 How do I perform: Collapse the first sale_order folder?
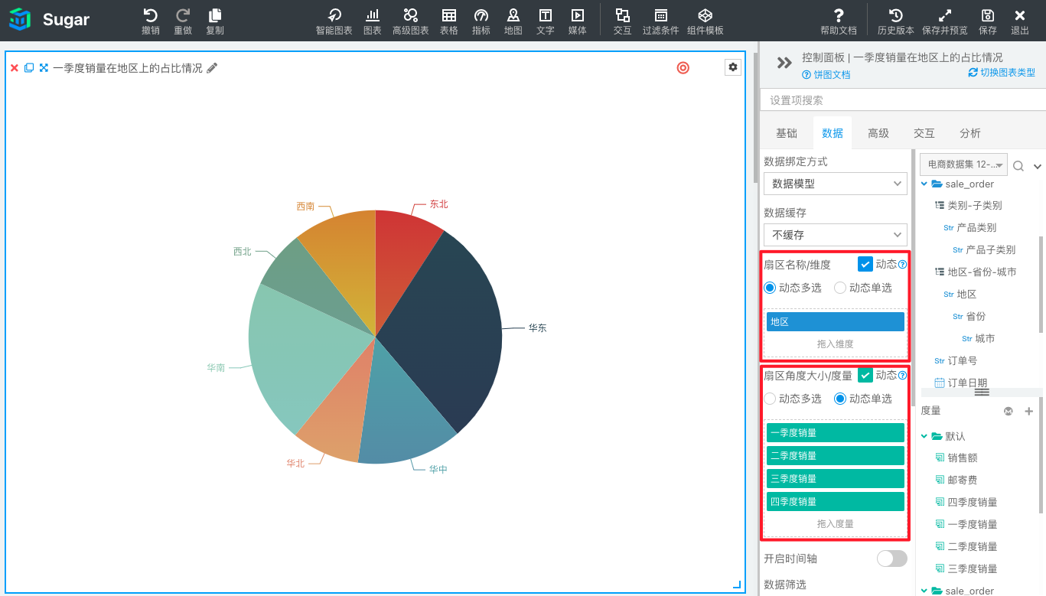point(924,184)
